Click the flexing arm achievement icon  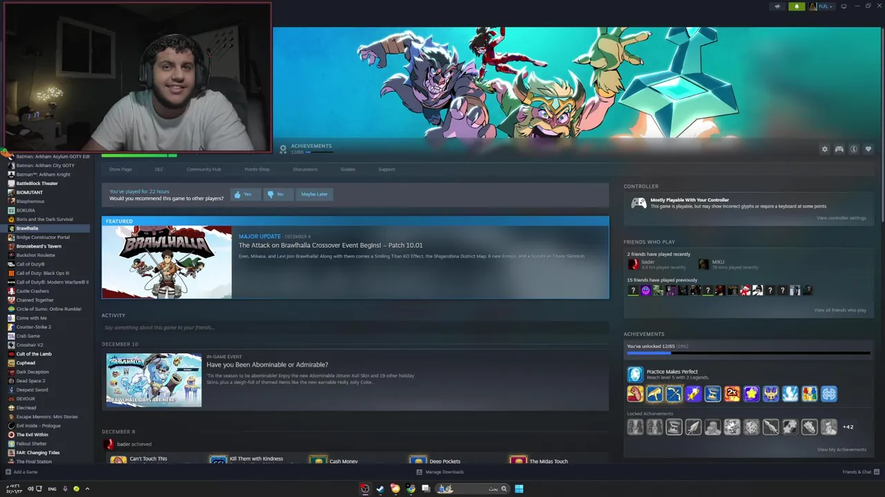click(635, 394)
